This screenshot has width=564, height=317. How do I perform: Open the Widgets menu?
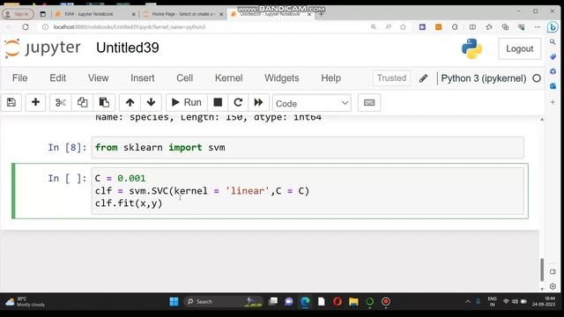[282, 78]
